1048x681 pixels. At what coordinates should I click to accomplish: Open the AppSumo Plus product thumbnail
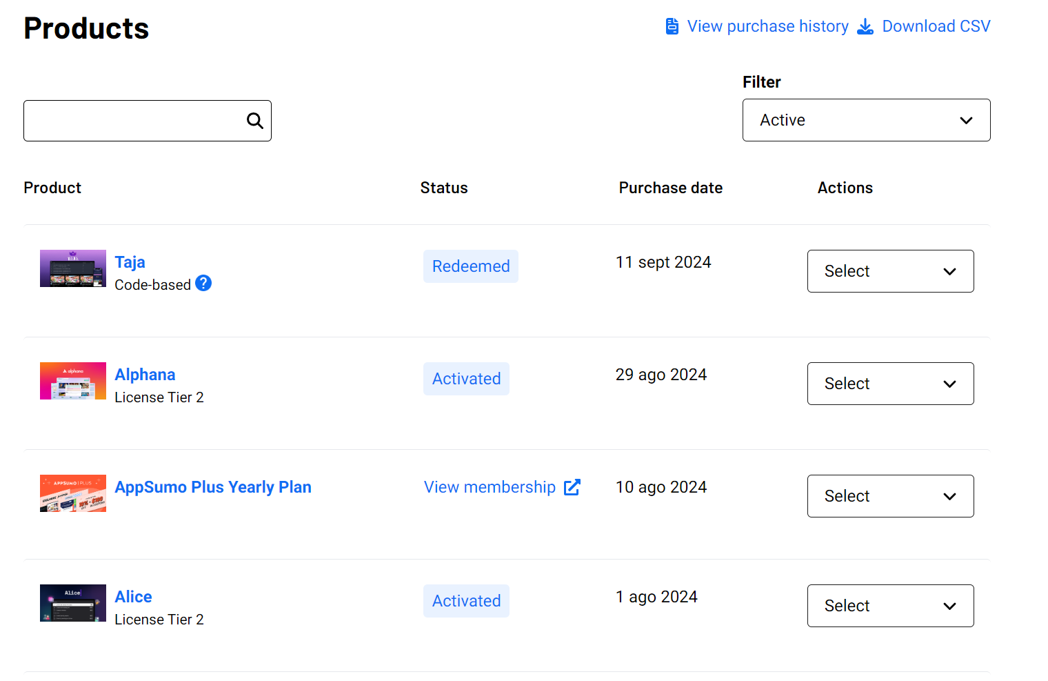[73, 493]
